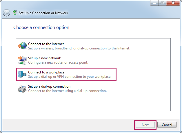Click the wizard icon beside the window title
182x133 pixels.
[x=15, y=13]
